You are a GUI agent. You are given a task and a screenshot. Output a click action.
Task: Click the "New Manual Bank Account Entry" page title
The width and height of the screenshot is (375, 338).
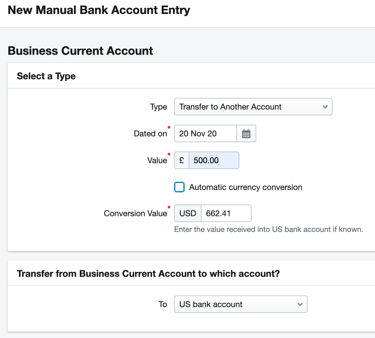pos(99,10)
